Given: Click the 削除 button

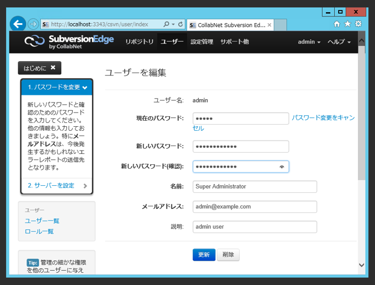Looking at the screenshot, I should 228,255.
